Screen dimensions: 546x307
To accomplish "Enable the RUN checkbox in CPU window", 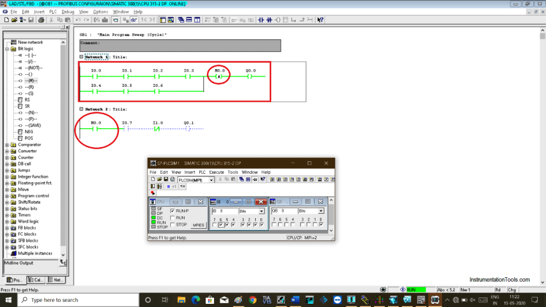I will [x=172, y=218].
